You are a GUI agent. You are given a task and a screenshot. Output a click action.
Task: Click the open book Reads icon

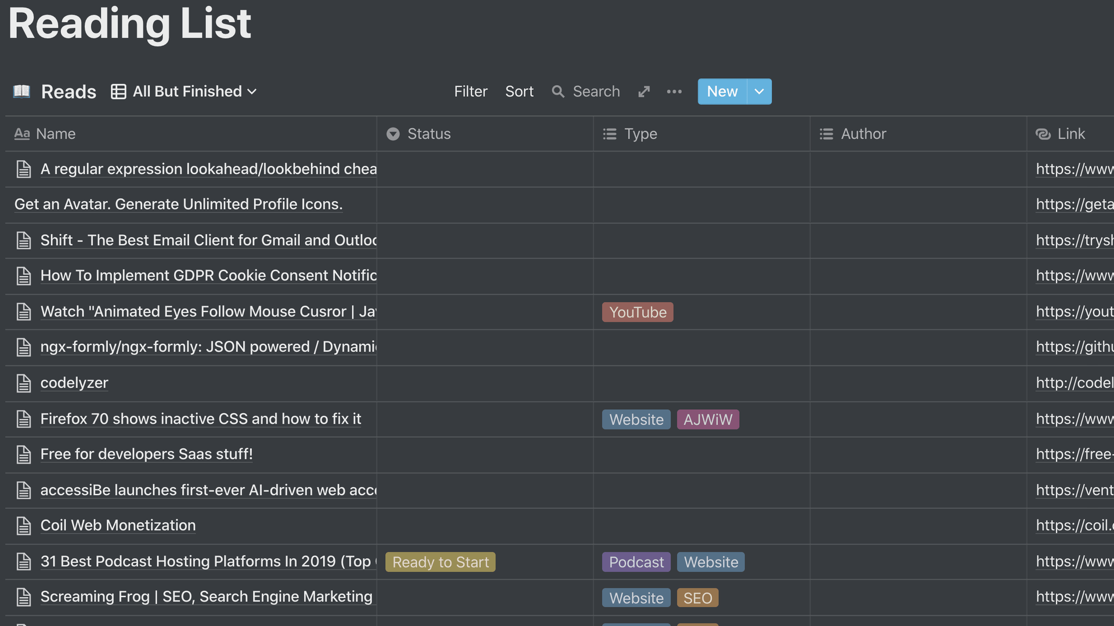(21, 92)
